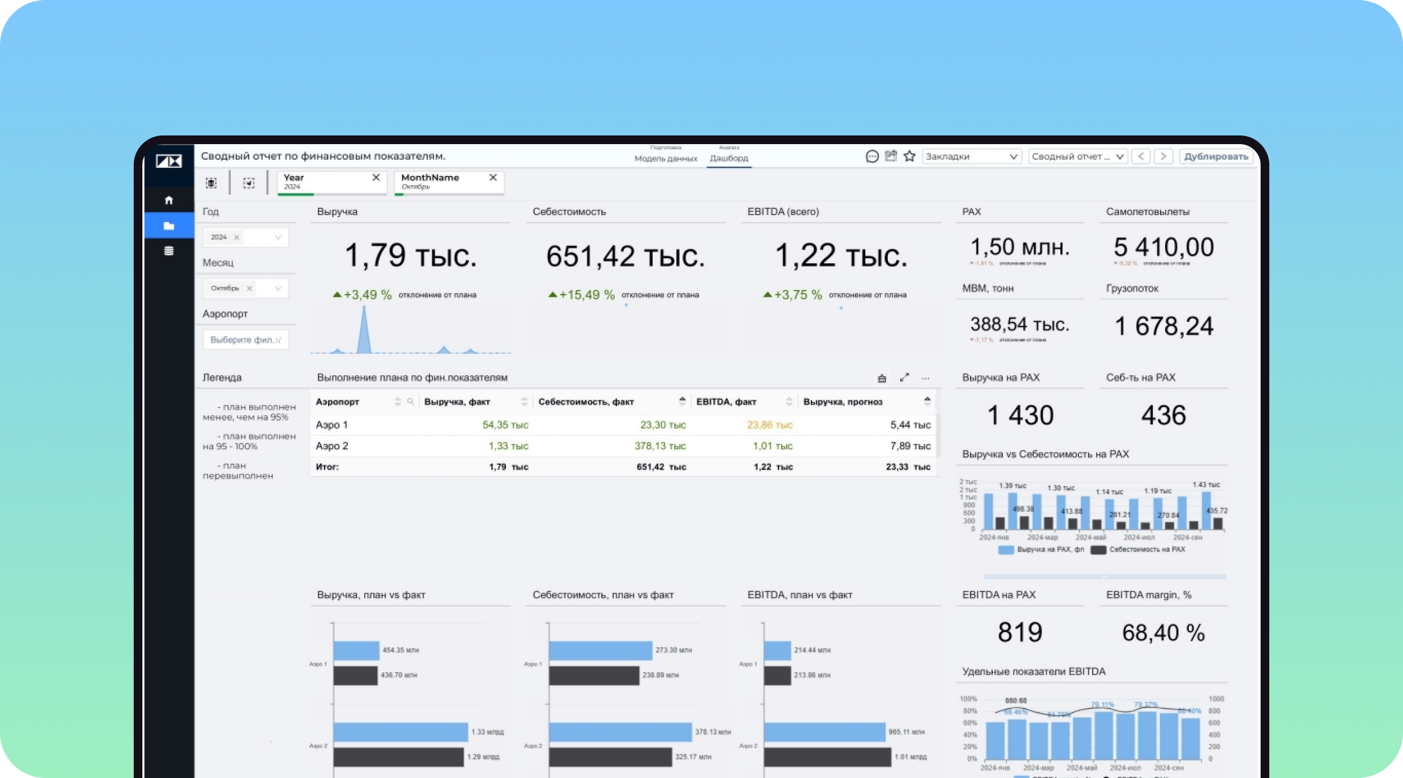Screen dimensions: 1403x778
Task: Click the folder icon in sidebar
Action: click(x=168, y=226)
